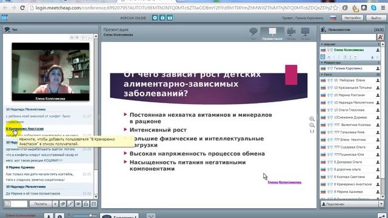The image size is (388, 218).
Task: Click the lock room icon
Action: pos(162,18)
